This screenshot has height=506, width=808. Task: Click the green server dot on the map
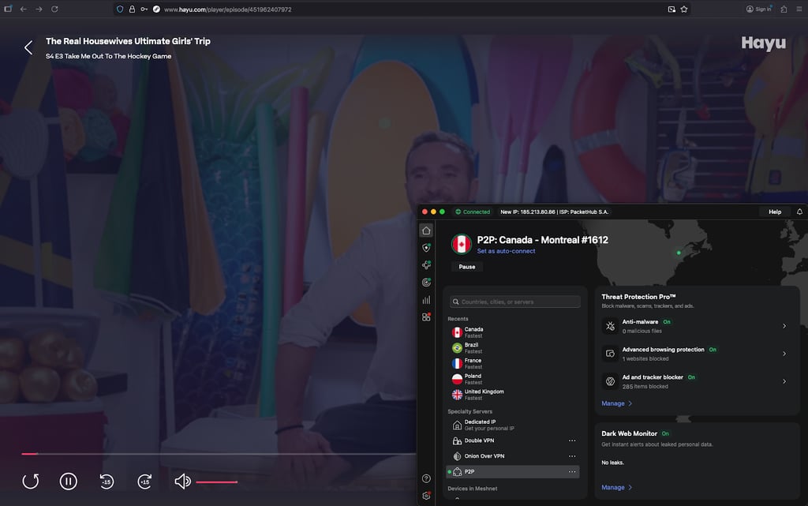pyautogui.click(x=679, y=253)
